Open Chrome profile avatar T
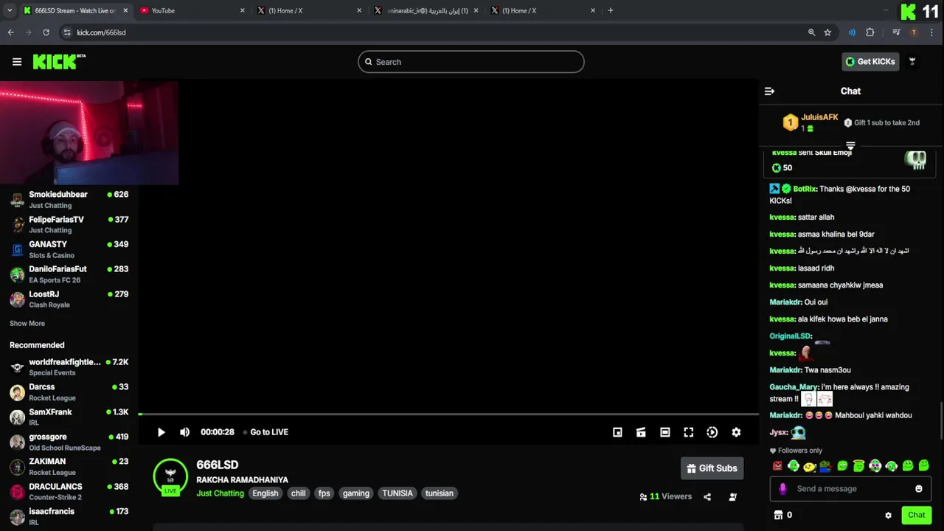 tap(914, 32)
